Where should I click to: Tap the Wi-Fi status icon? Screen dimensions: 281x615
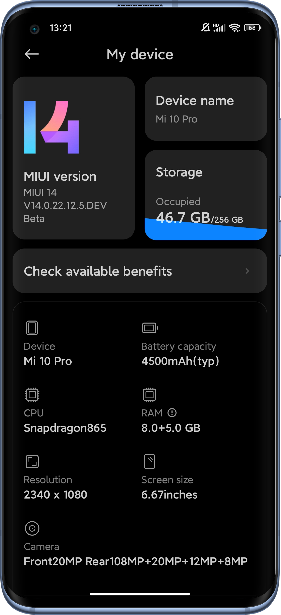pos(235,28)
